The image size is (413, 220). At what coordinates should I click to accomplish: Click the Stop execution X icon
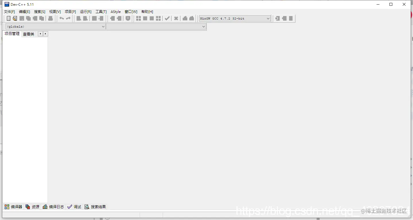pyautogui.click(x=176, y=18)
